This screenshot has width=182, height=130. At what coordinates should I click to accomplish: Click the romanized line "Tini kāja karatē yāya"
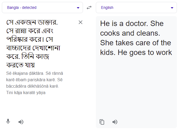pyautogui.click(x=26, y=93)
